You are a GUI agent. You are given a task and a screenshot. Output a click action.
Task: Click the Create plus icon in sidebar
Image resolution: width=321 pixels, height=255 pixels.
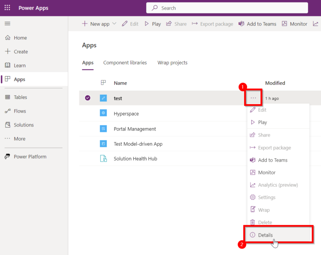(x=8, y=51)
